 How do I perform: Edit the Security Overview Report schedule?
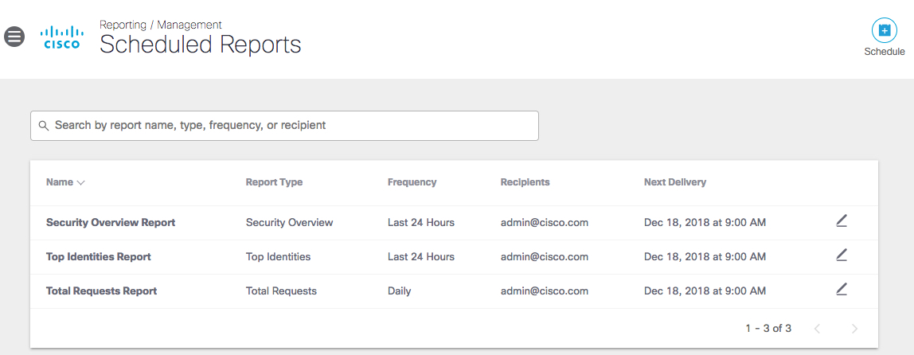pyautogui.click(x=842, y=221)
